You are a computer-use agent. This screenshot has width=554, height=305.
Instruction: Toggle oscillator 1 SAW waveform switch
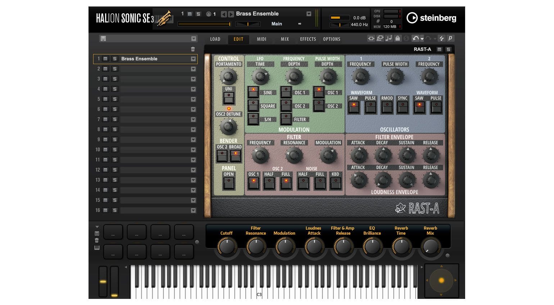[x=354, y=107]
